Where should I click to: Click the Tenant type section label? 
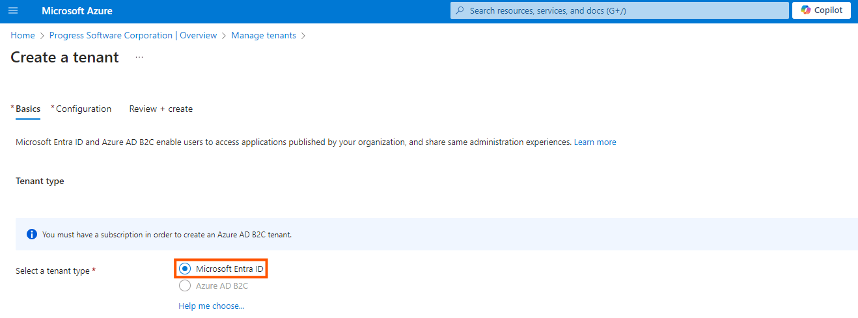[40, 181]
